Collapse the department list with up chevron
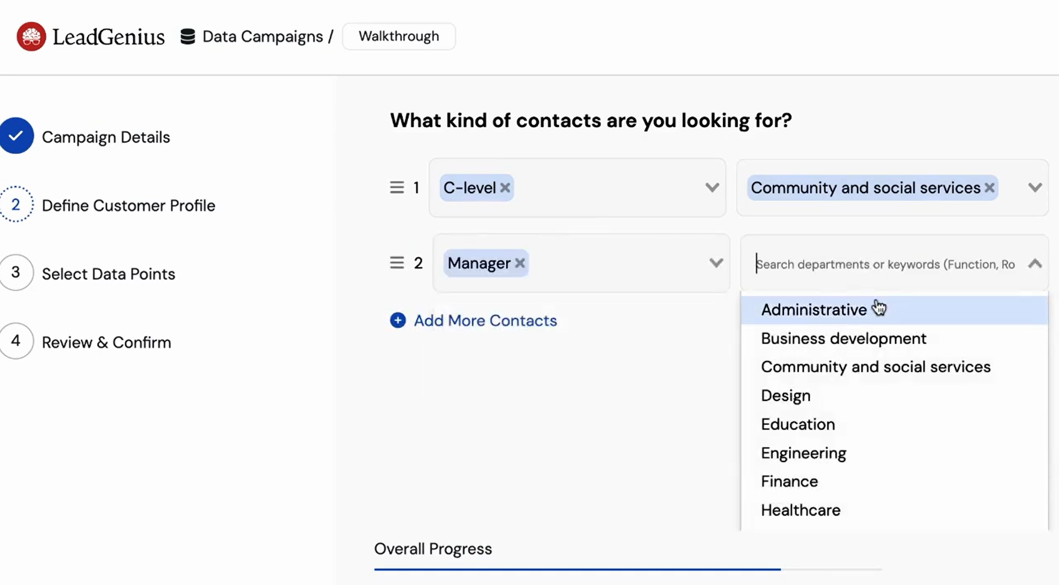The height and width of the screenshot is (585, 1059). coord(1035,264)
